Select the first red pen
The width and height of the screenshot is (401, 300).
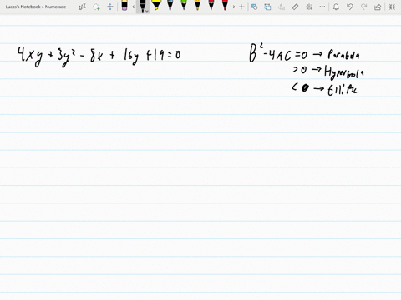[211, 5]
